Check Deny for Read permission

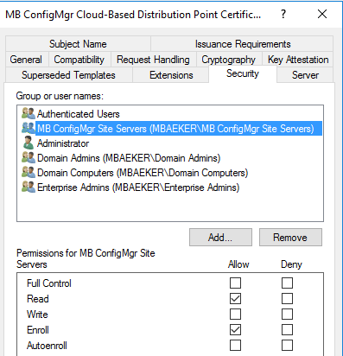(x=287, y=299)
